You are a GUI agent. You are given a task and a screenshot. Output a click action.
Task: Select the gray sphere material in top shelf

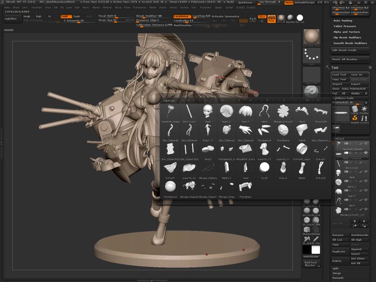coord(290,18)
